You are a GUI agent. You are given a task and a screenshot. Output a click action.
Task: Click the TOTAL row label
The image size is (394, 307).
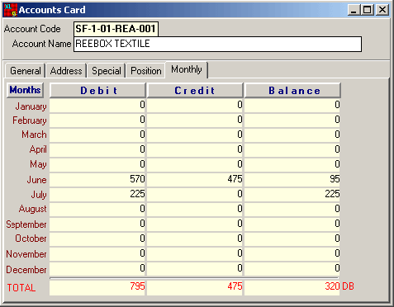[21, 288]
